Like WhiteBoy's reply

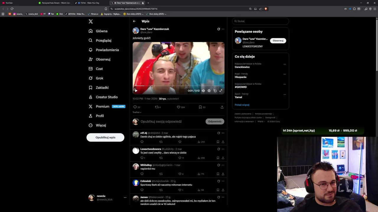click(x=180, y=174)
